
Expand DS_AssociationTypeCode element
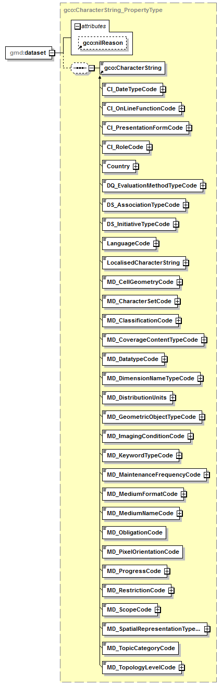coord(186,205)
